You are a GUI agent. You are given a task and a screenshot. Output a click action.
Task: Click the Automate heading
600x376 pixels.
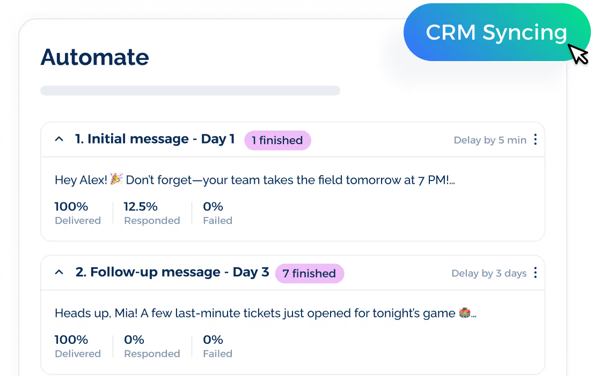[x=94, y=57]
